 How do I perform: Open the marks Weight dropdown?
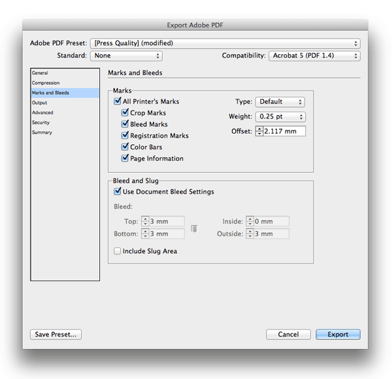click(280, 117)
